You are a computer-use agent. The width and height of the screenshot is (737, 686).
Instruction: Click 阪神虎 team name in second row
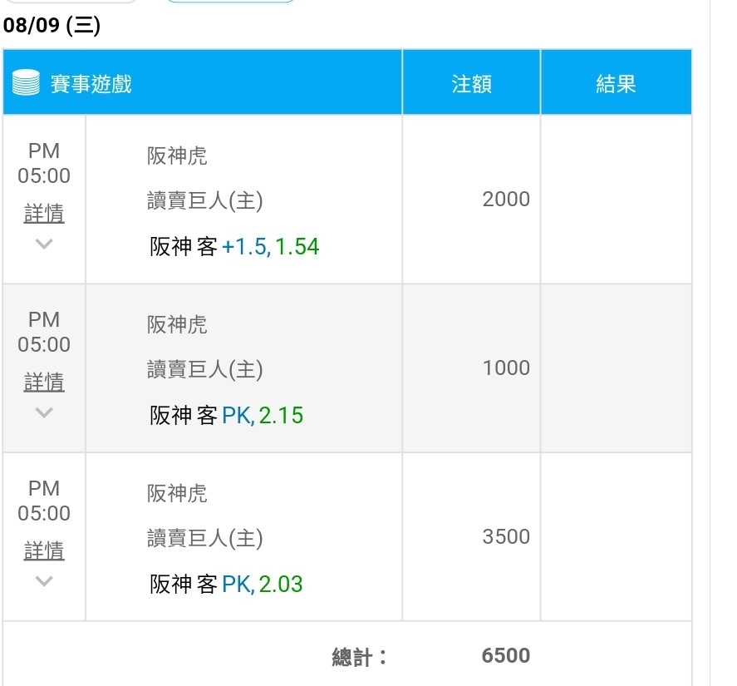coord(177,324)
